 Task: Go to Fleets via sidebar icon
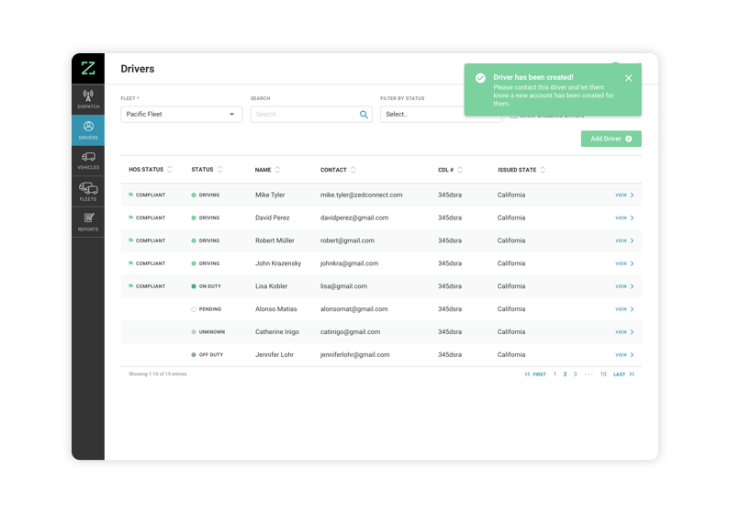tap(88, 192)
